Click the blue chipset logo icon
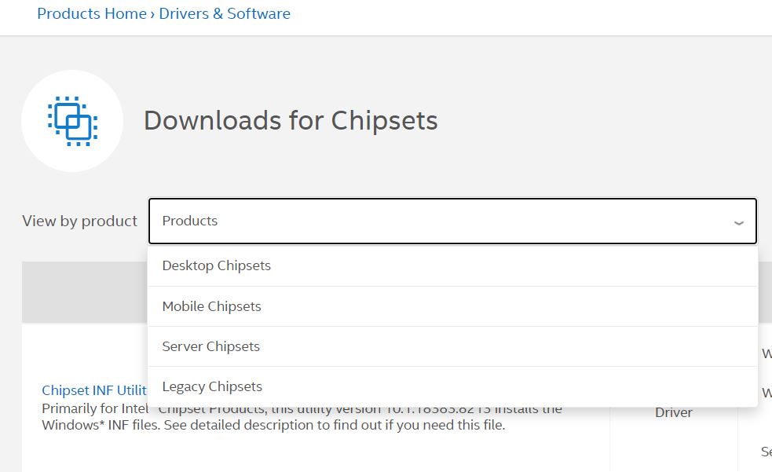Viewport: 772px width, 472px height. pos(72,119)
